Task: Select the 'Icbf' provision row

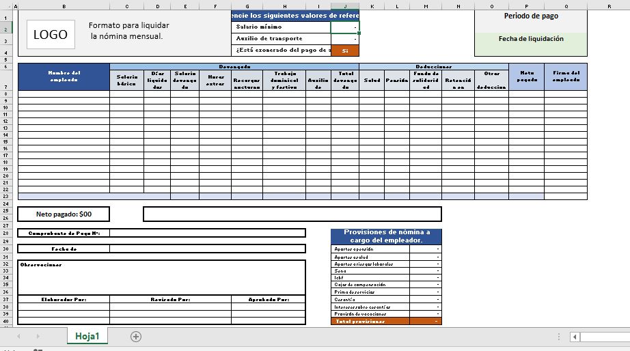Action: pyautogui.click(x=386, y=277)
